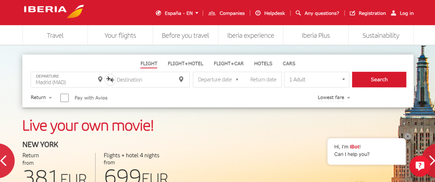435x182 pixels.
Task: Click the 381 EUR return price
Action: pos(54,176)
